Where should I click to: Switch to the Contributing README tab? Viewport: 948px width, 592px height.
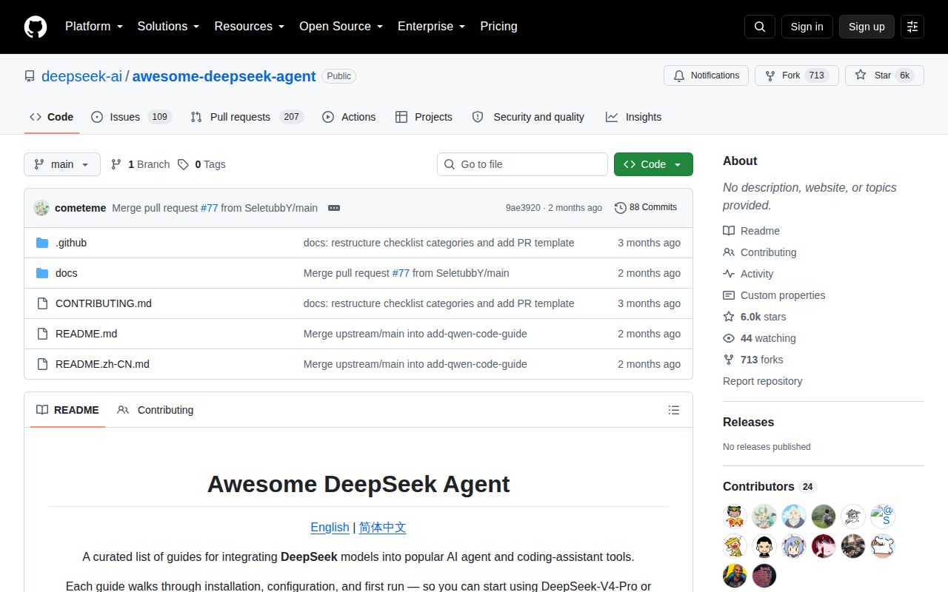tap(156, 410)
